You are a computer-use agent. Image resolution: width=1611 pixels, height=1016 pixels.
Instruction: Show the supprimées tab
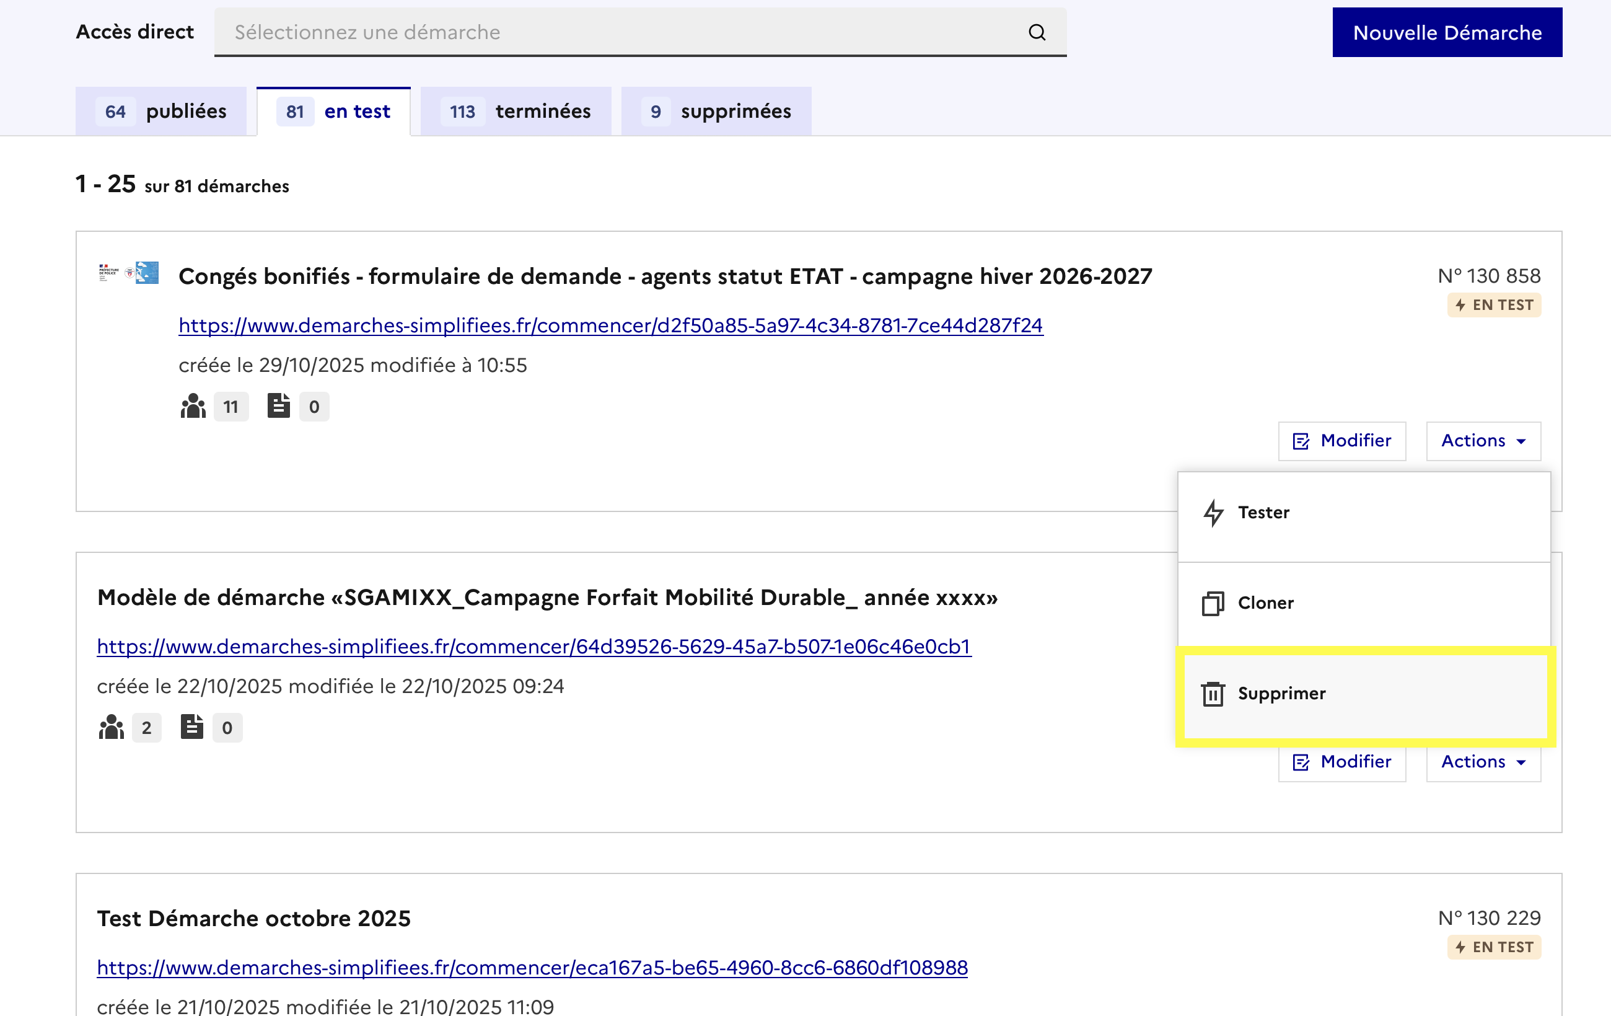point(716,111)
